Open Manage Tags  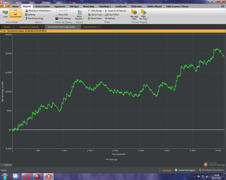pyautogui.click(x=134, y=15)
